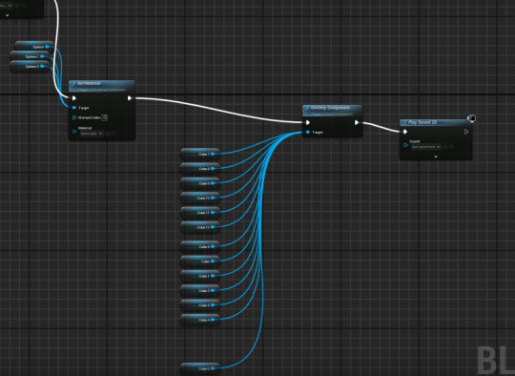Click the output pin of the Cube 12 node

(213, 227)
